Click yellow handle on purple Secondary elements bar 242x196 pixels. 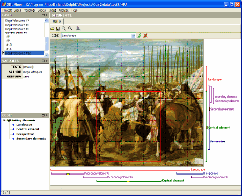68,174
